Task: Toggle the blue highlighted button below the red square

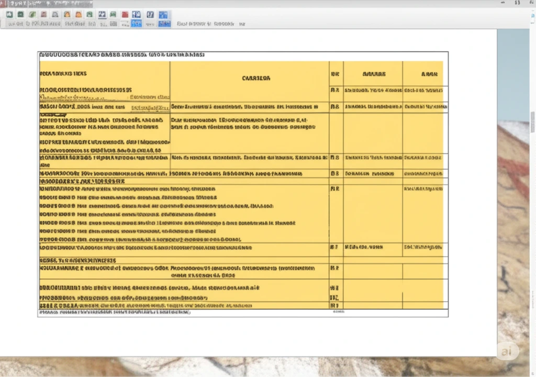Action: click(136, 24)
